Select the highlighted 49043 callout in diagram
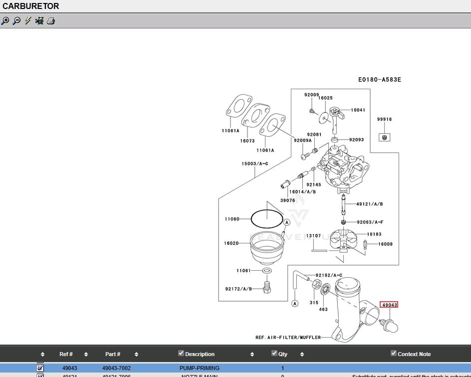Viewport: 471px width, 377px height. tap(389, 305)
